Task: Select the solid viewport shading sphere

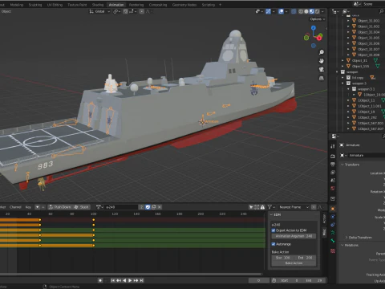Action: [x=306, y=11]
